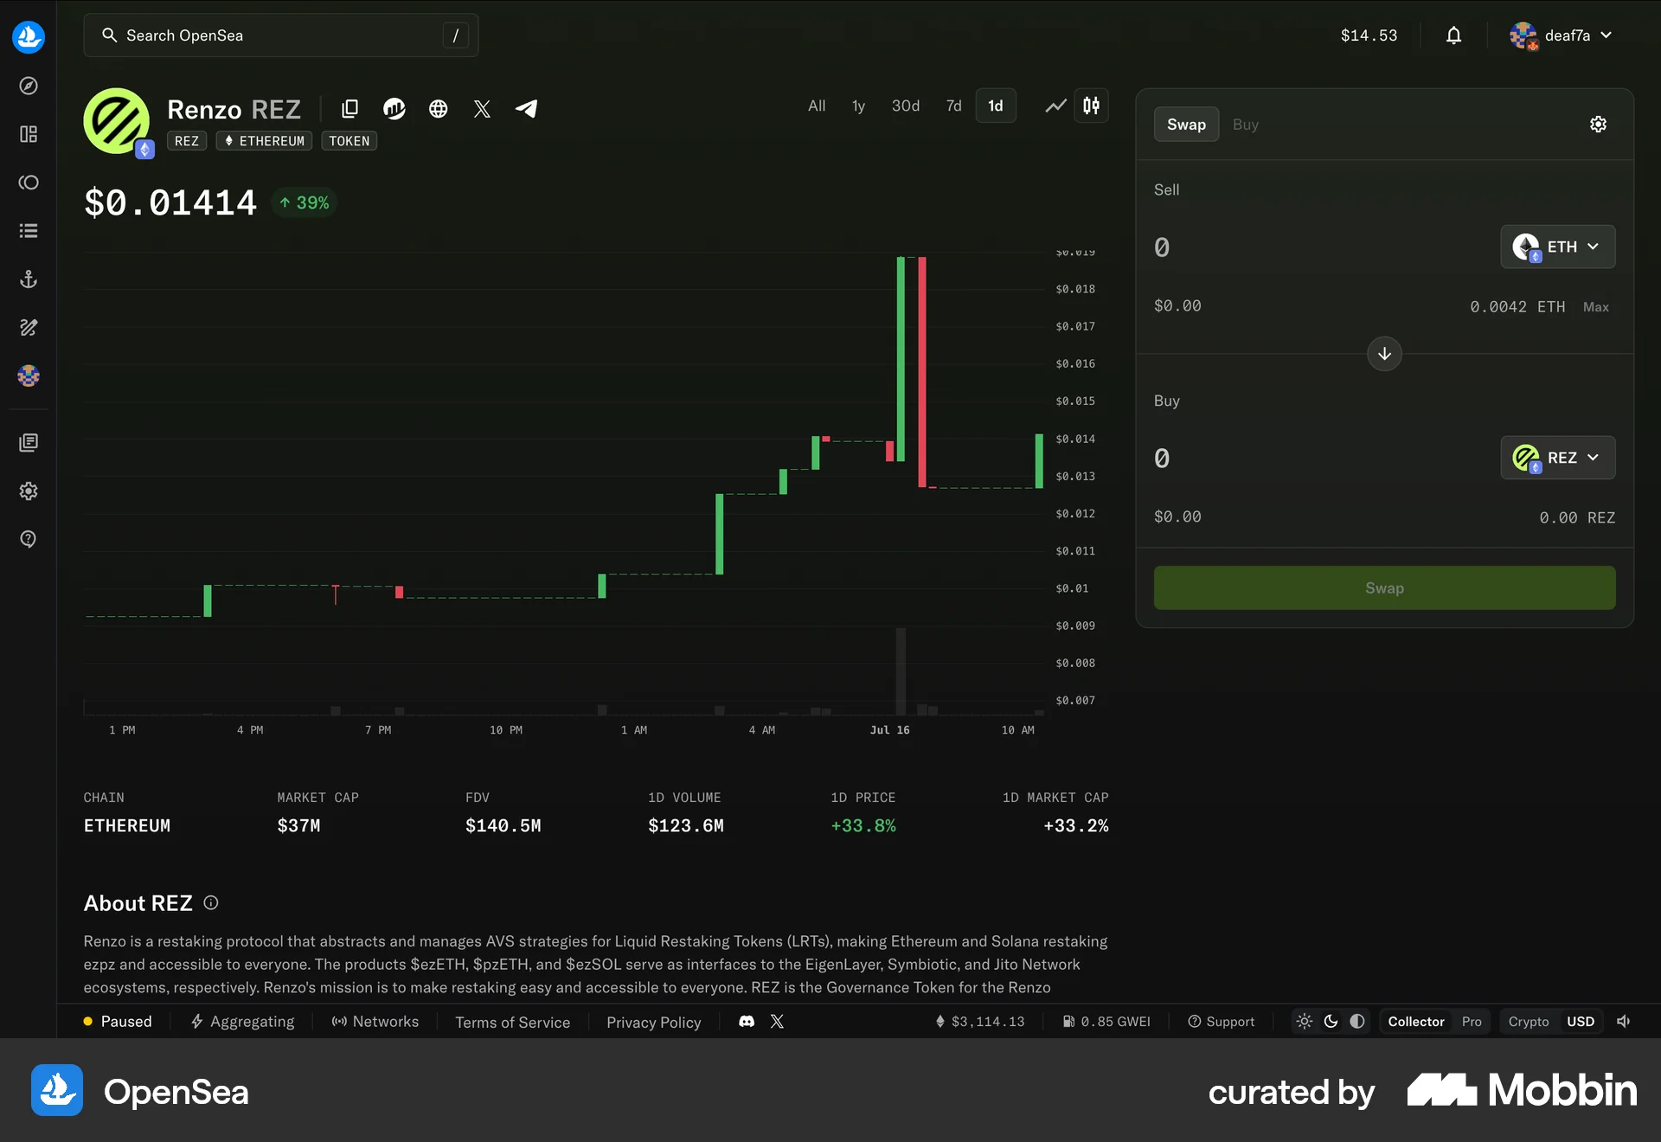Switch to the Buy tab in swap panel
1661x1142 pixels.
1246,124
